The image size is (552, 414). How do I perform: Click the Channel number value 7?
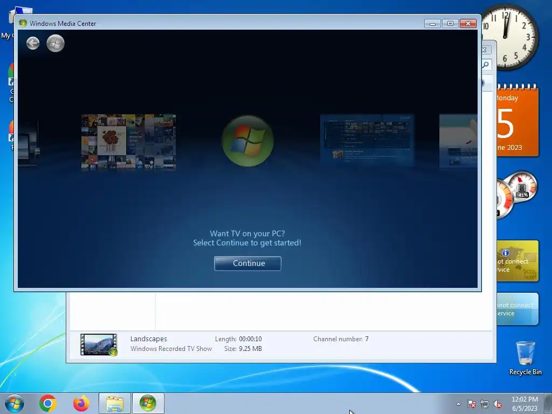[x=367, y=339]
